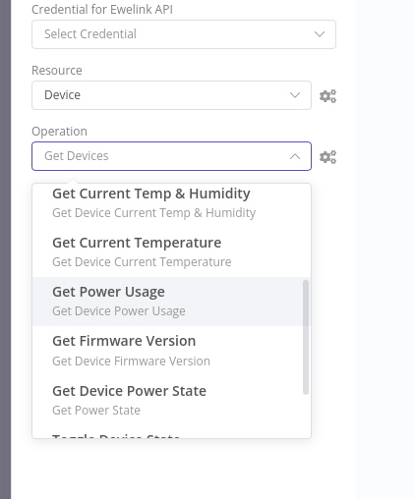Open parameter options gear beside Operation
The image size is (415, 499).
327,157
